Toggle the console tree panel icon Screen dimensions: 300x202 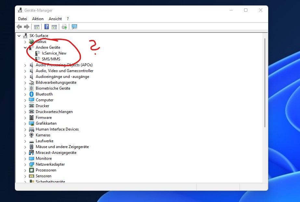tap(36, 27)
